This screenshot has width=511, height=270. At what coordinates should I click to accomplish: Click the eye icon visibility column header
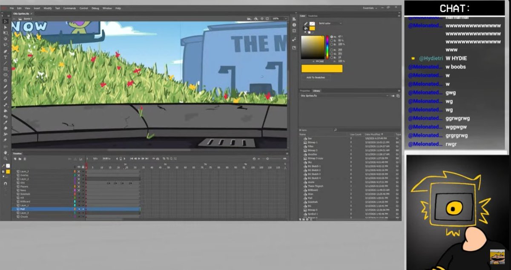pos(79,167)
